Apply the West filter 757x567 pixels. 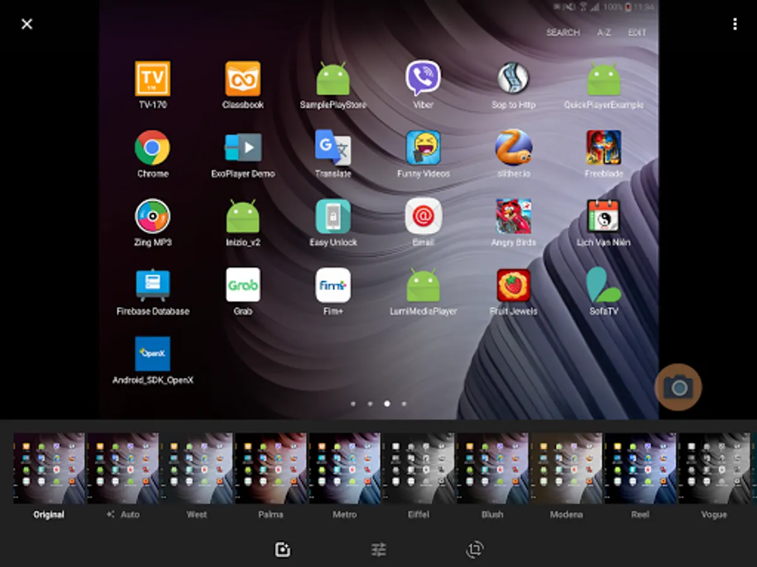(x=197, y=468)
